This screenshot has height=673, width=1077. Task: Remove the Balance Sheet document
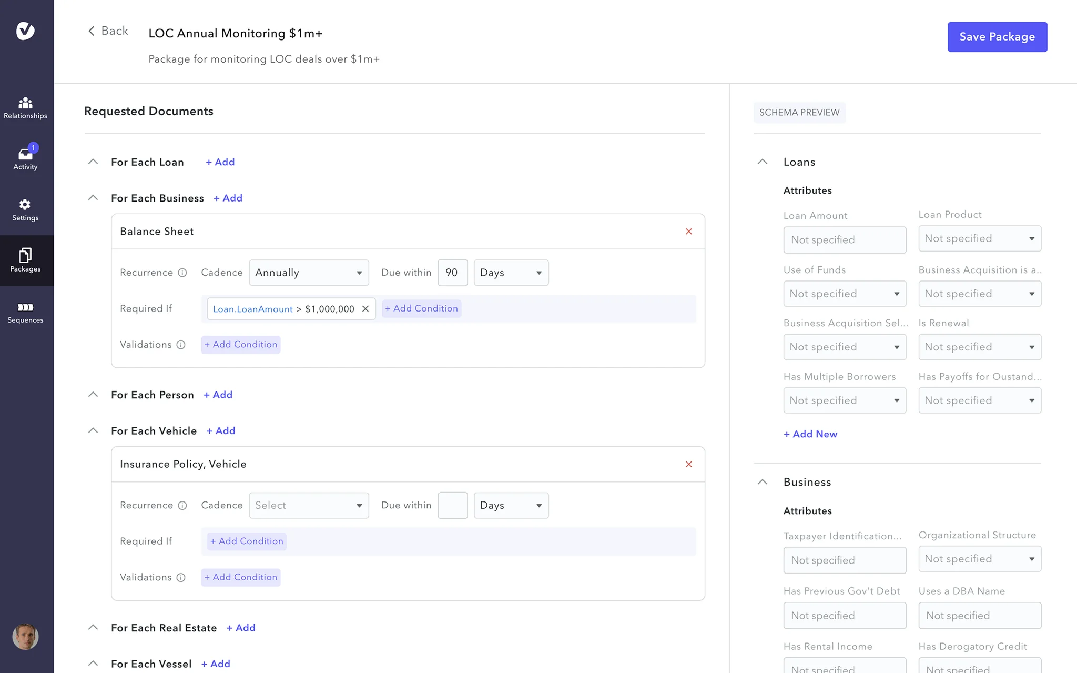[x=689, y=232]
